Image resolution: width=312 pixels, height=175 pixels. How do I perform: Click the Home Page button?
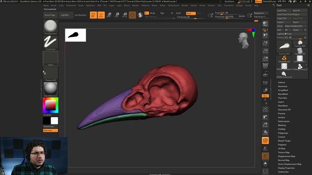click(x=50, y=15)
